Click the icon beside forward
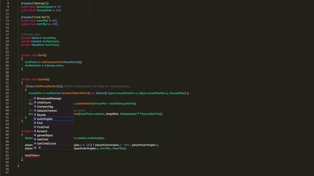The width and height of the screenshot is (314, 176). (x=35, y=131)
